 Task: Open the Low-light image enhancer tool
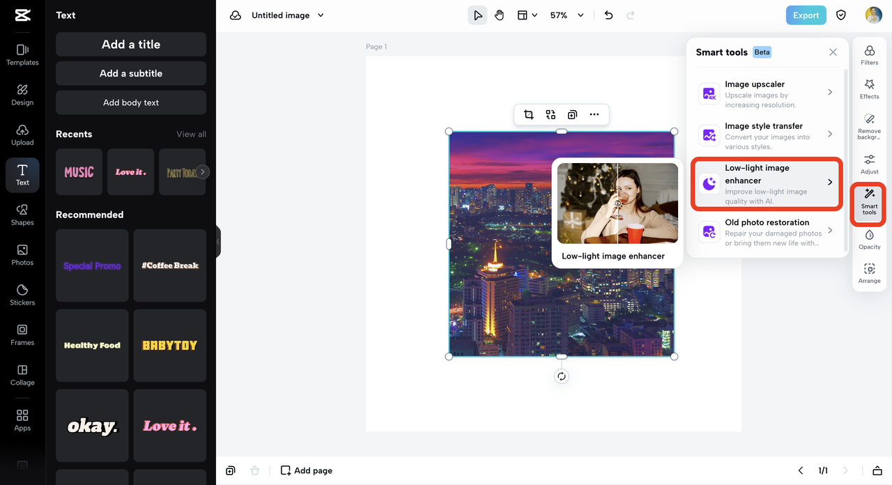point(766,183)
